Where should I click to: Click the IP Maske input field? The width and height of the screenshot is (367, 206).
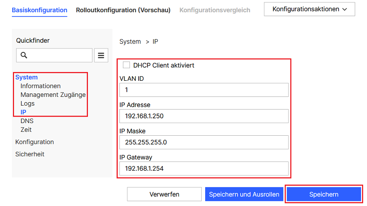203,142
